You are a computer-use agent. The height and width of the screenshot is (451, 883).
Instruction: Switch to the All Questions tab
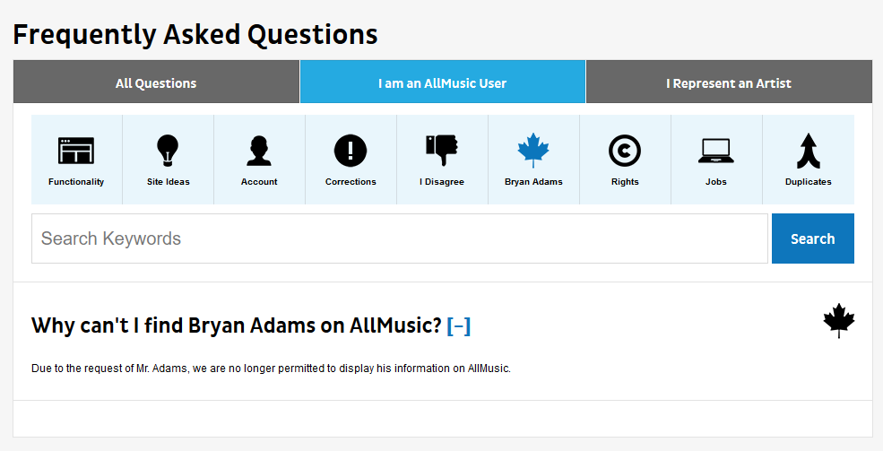point(156,82)
